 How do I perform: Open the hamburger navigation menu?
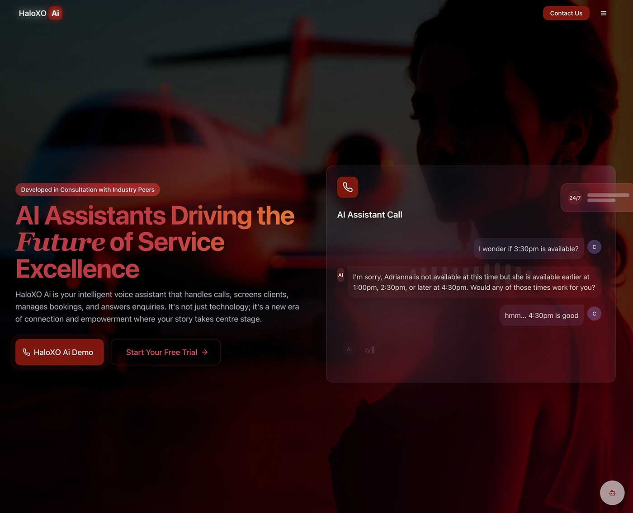[603, 13]
